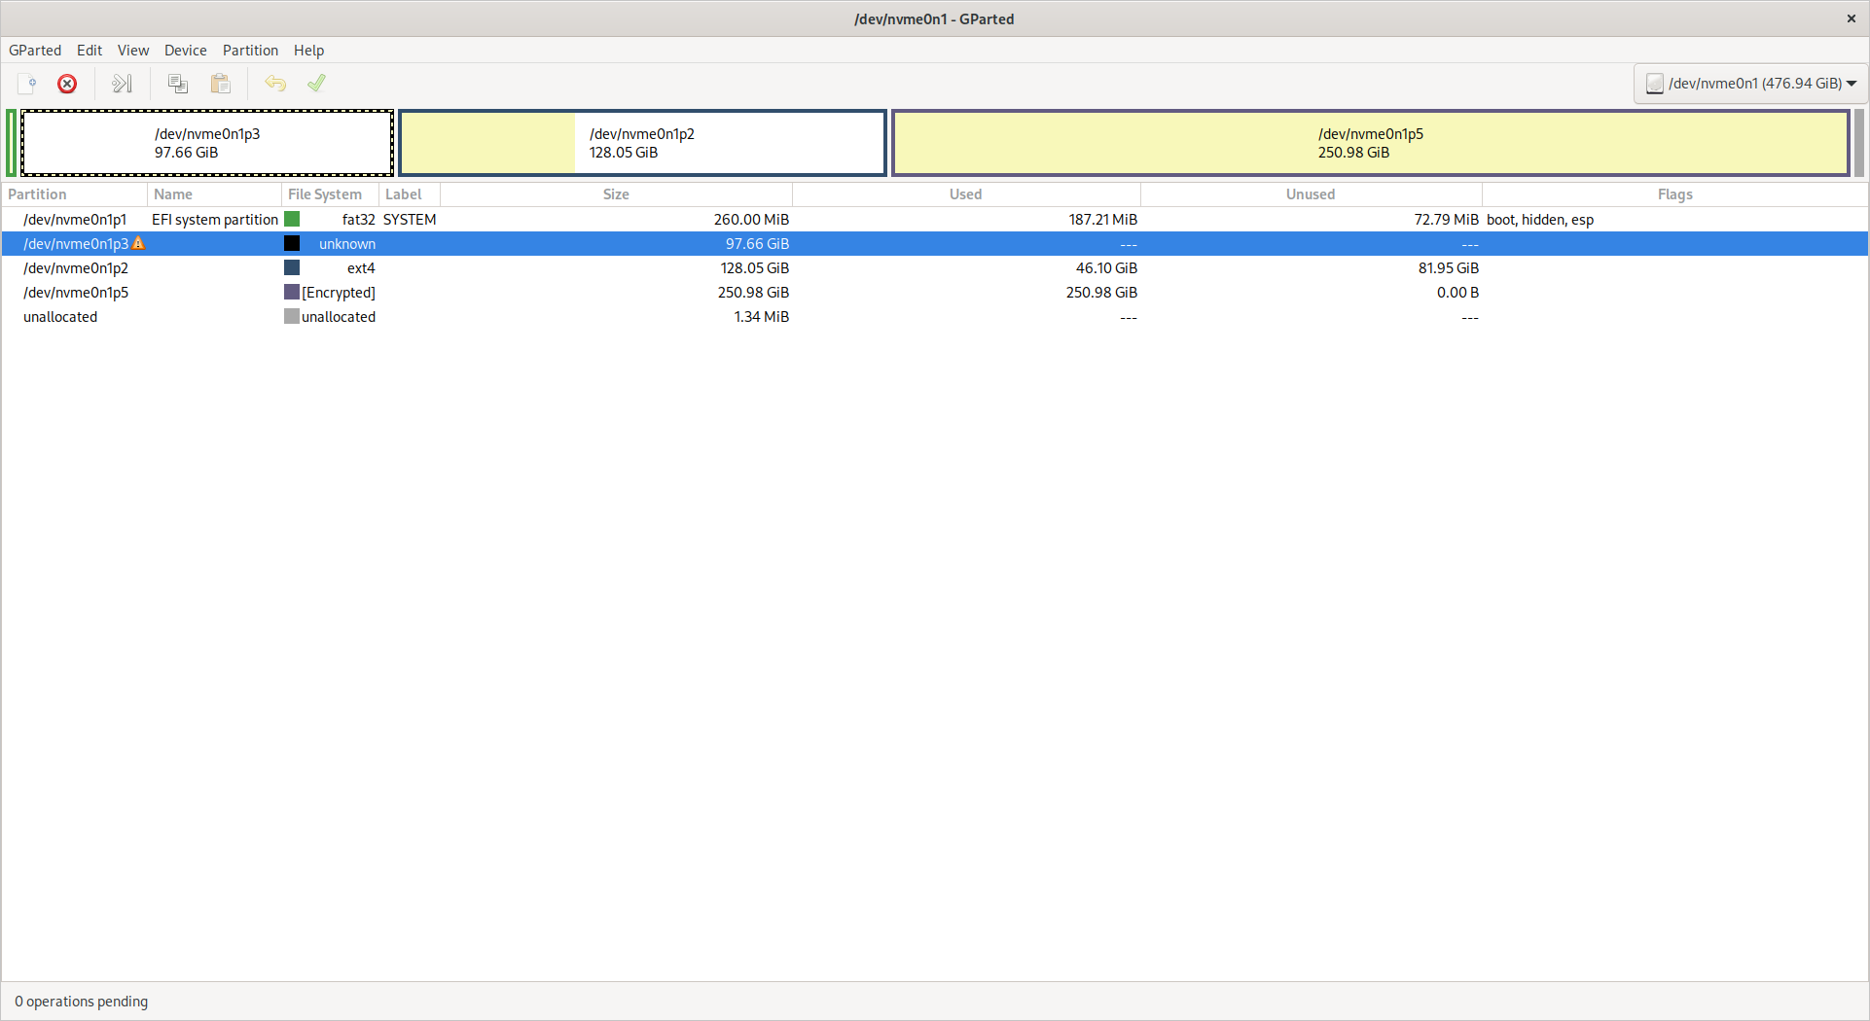Click the purple Encrypted filesystem swatch
1870x1021 pixels.
[292, 292]
